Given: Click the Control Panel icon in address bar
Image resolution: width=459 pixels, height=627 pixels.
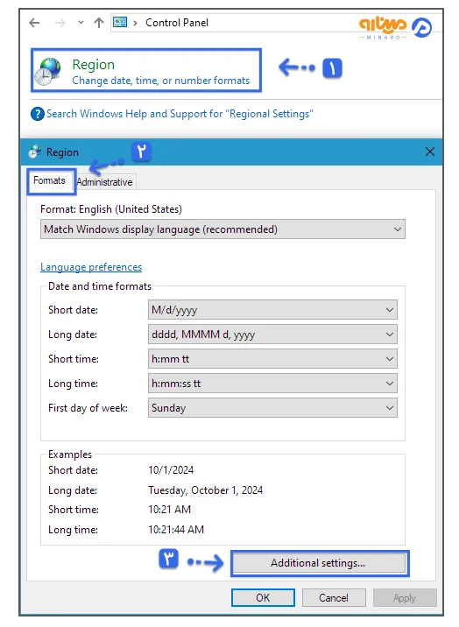Looking at the screenshot, I should tap(120, 22).
